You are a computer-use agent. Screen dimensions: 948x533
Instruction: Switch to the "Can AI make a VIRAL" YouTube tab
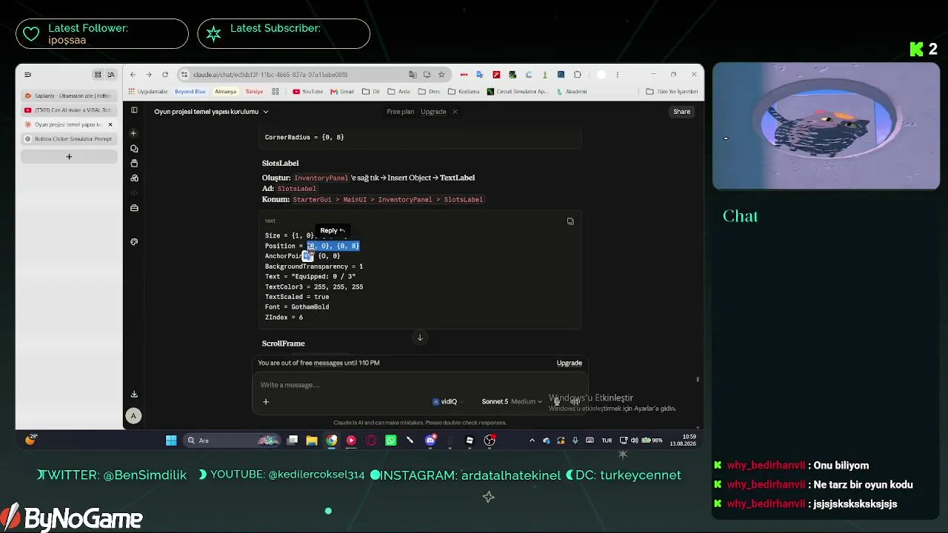coord(68,110)
